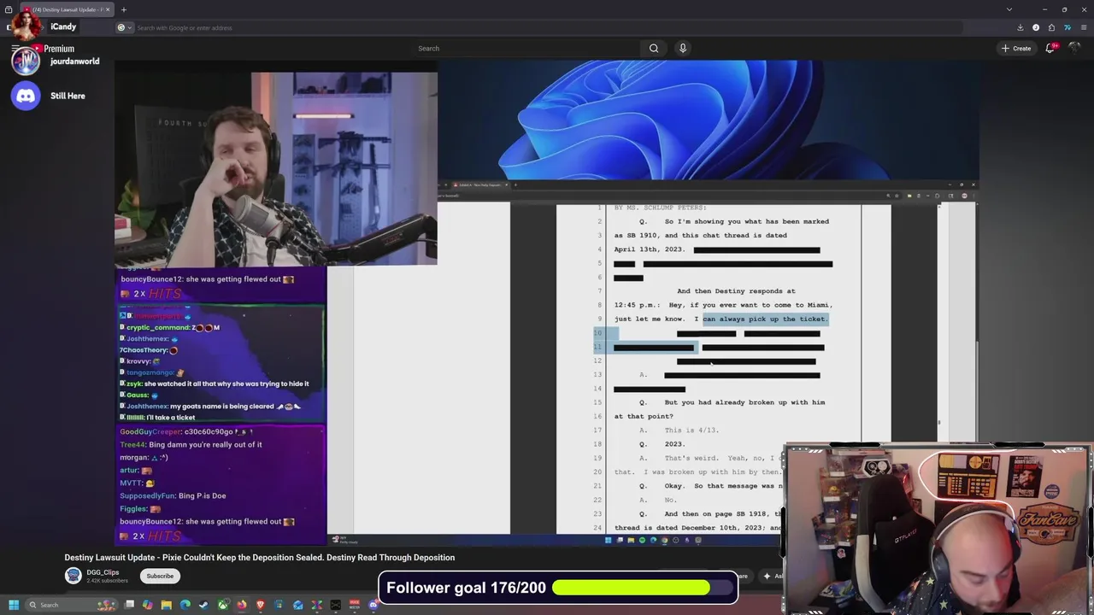
Task: Open File Explorer from the taskbar
Action: tap(167, 605)
